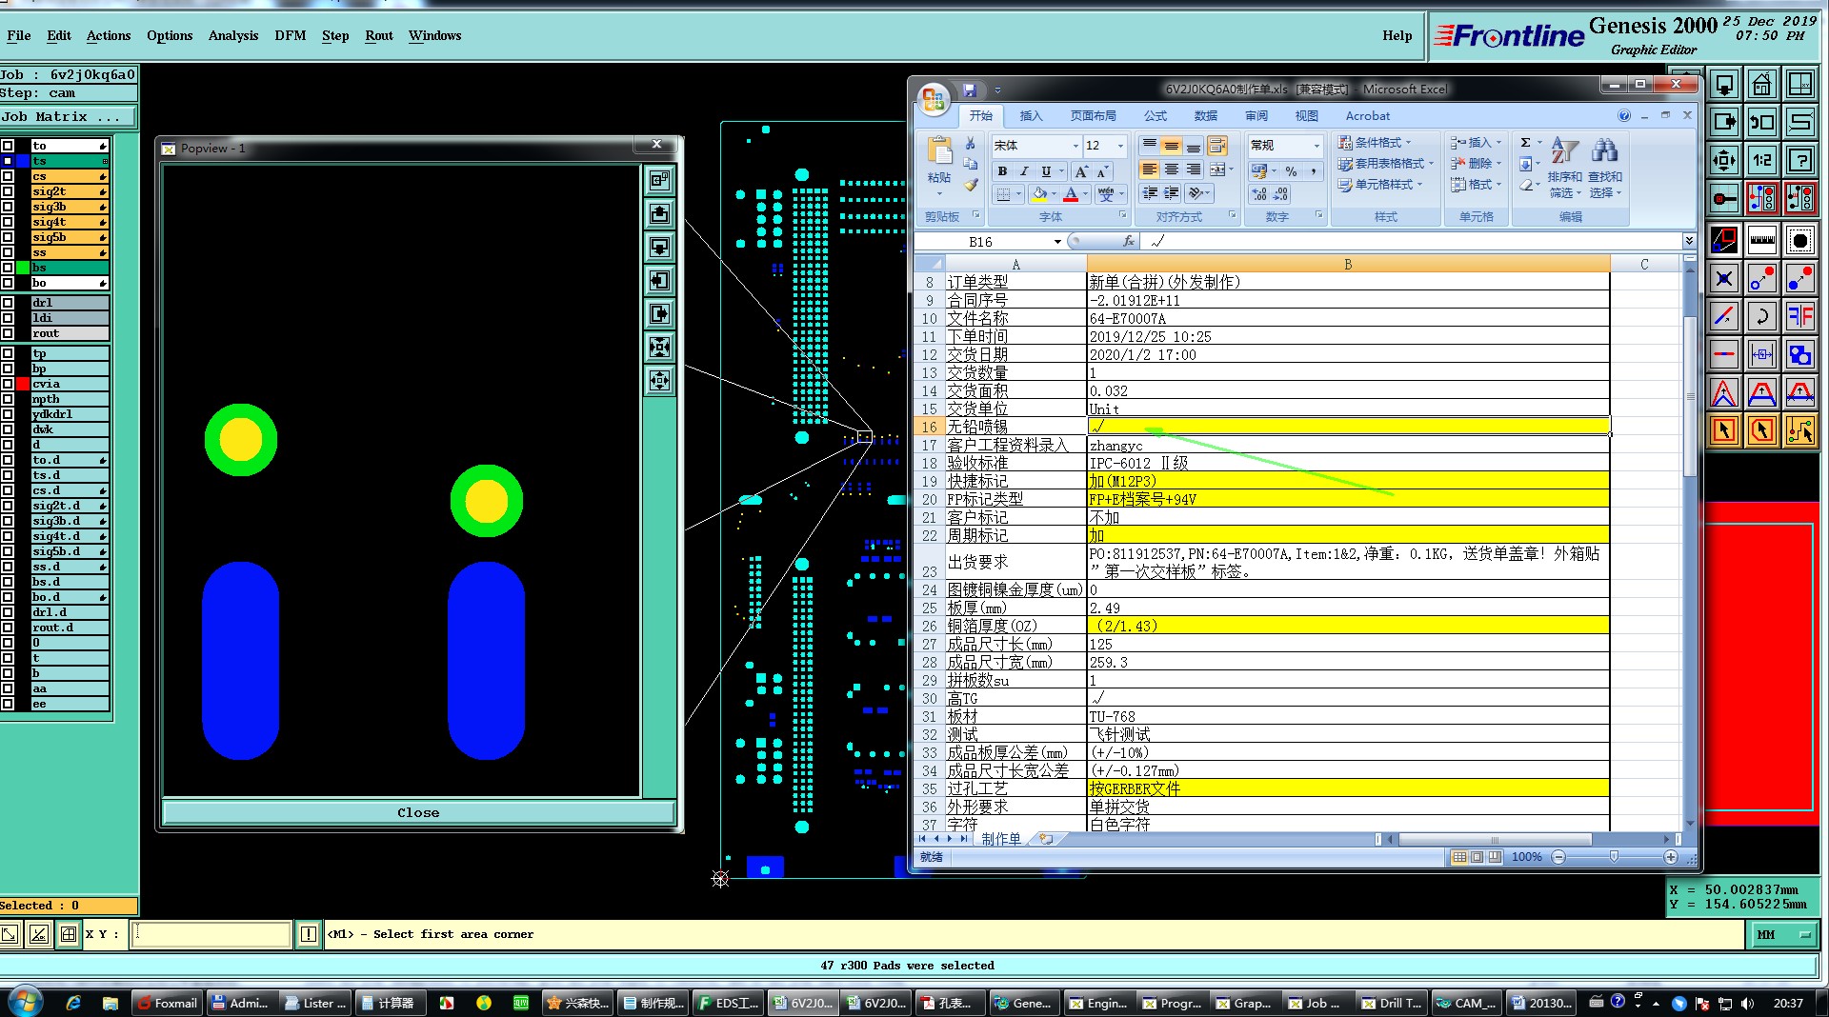Open the Actions menu
This screenshot has width=1829, height=1017.
point(109,35)
